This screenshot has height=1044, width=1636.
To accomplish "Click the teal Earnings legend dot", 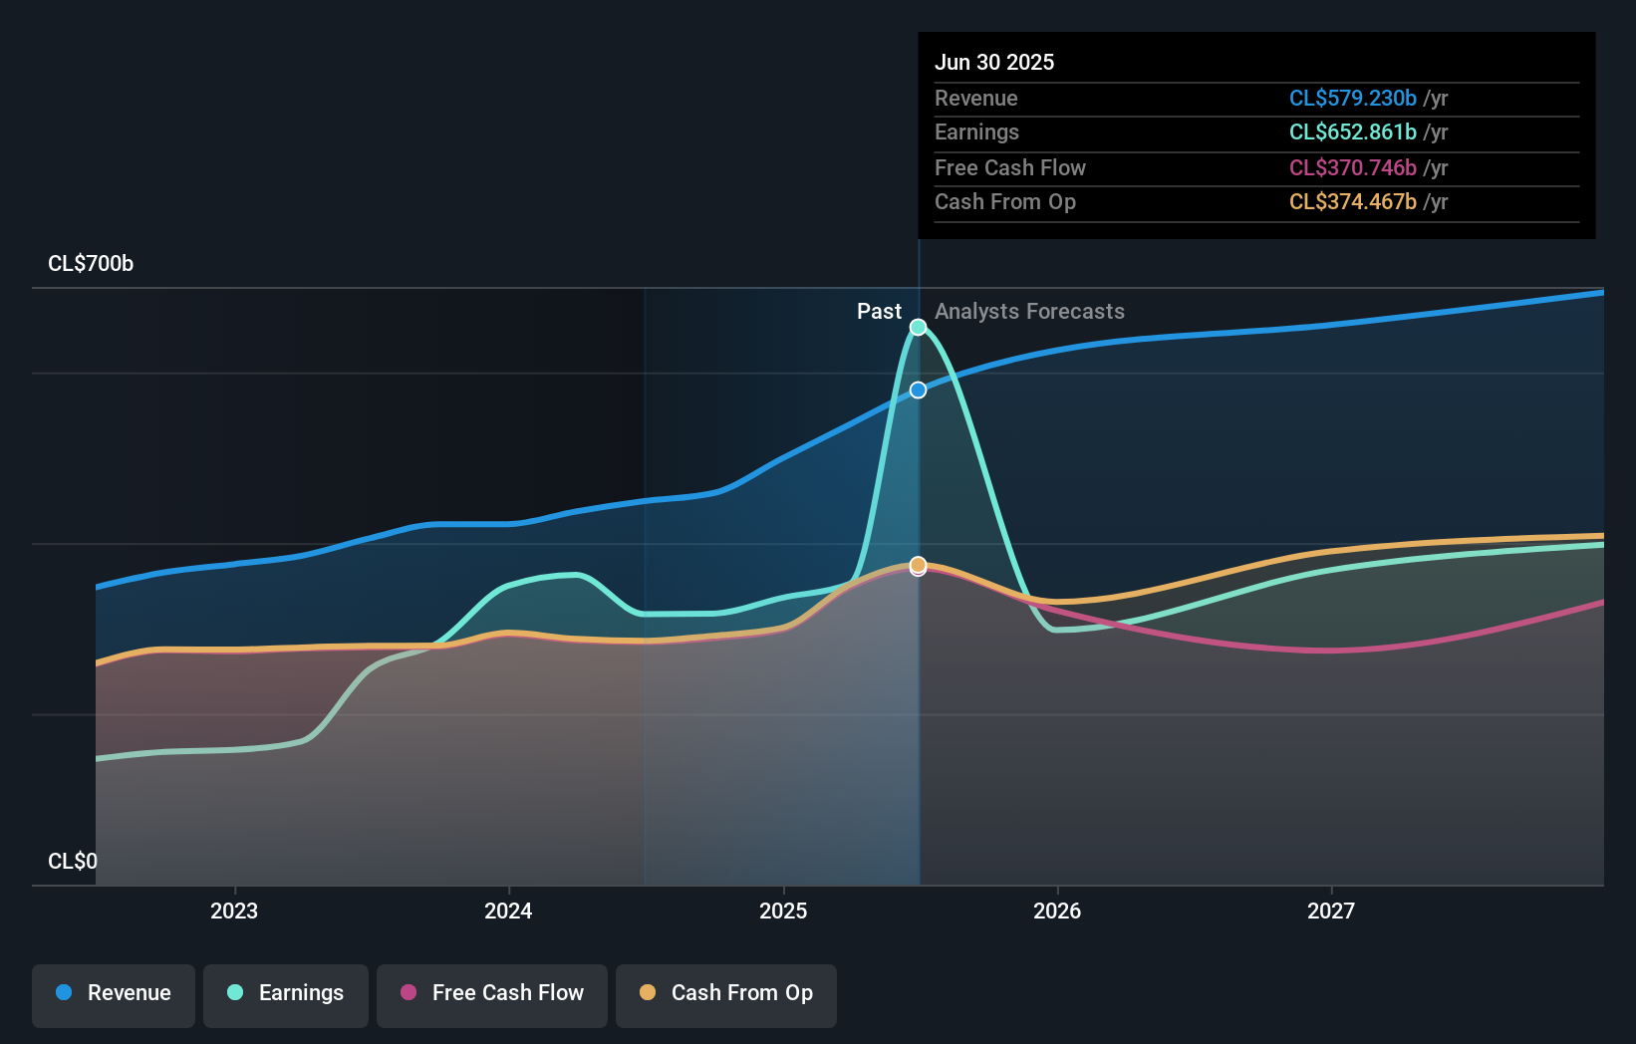I will point(235,992).
